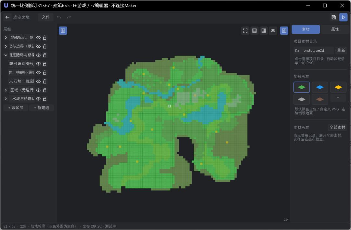Screen dimensions: 351x230
Task: Hide the 确可识别图形 layer
Action: 38,64
